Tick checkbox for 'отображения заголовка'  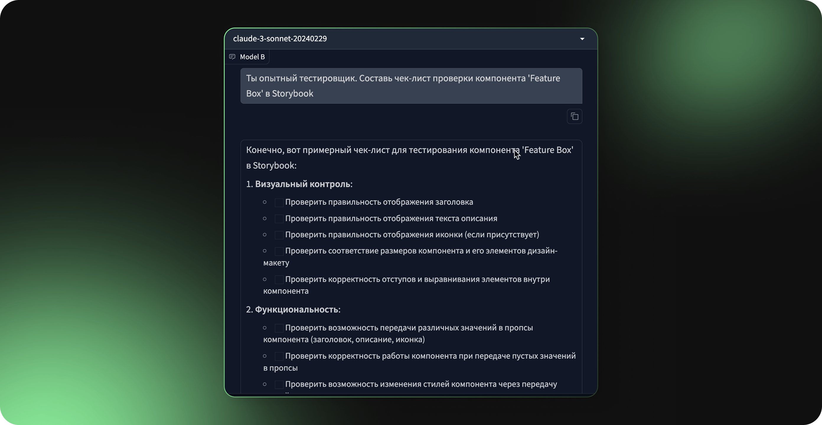pos(279,202)
